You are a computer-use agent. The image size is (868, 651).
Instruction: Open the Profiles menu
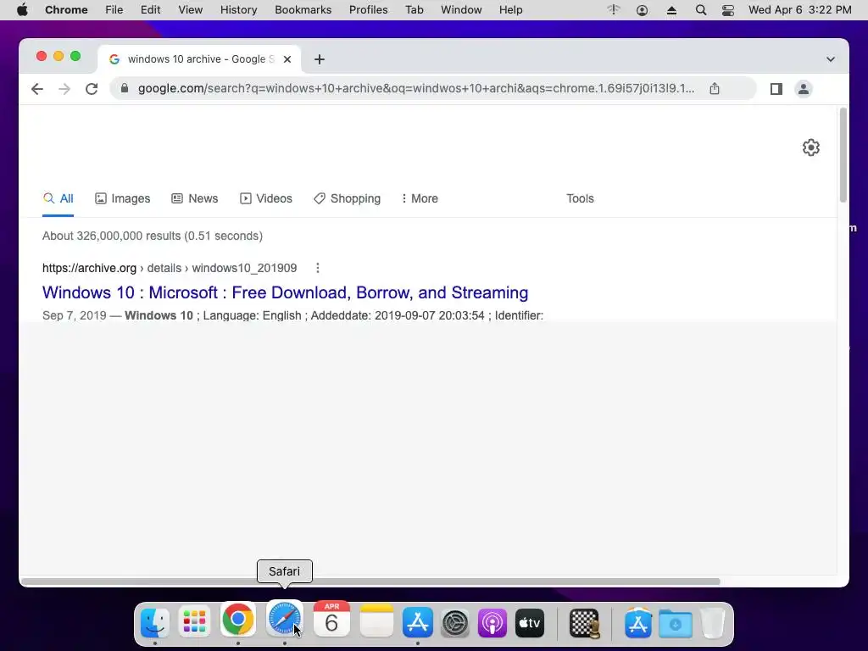tap(368, 10)
